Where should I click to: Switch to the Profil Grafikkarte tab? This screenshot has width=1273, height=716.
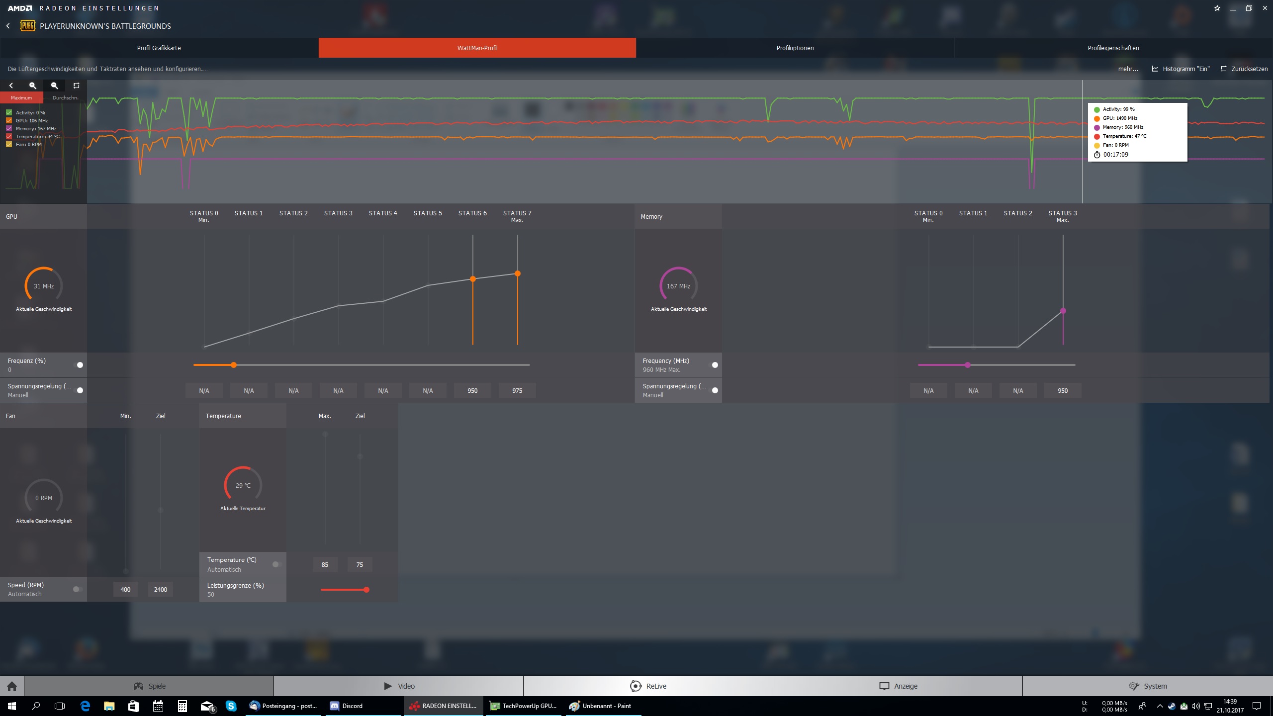point(159,48)
